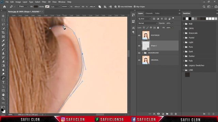This screenshot has width=218, height=122.
Task: Expand the BACKGROUND layer group
Action: pos(143,53)
